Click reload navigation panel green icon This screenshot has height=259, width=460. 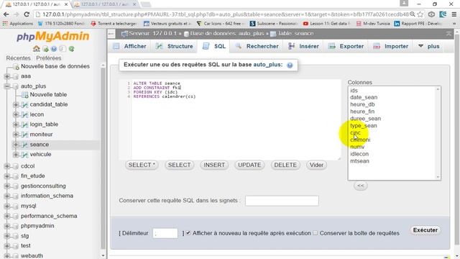(71, 49)
